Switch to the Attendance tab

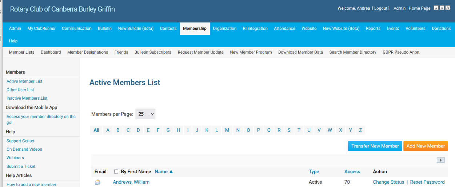(284, 29)
